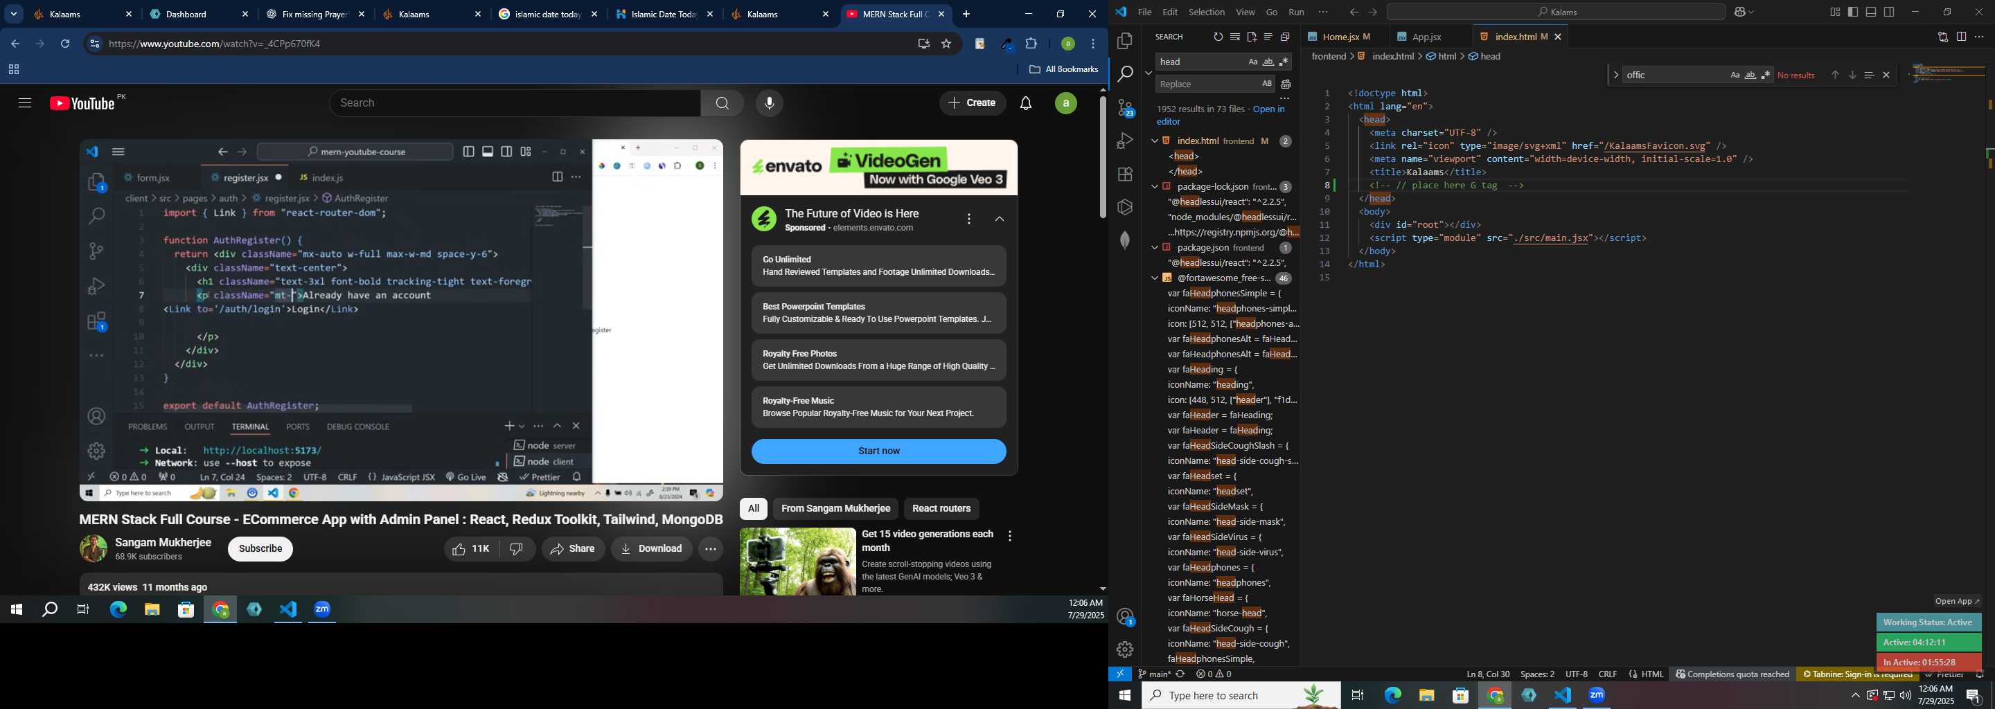Open Source Control with 23 changes
Screen dimensions: 1995x709
(1124, 107)
